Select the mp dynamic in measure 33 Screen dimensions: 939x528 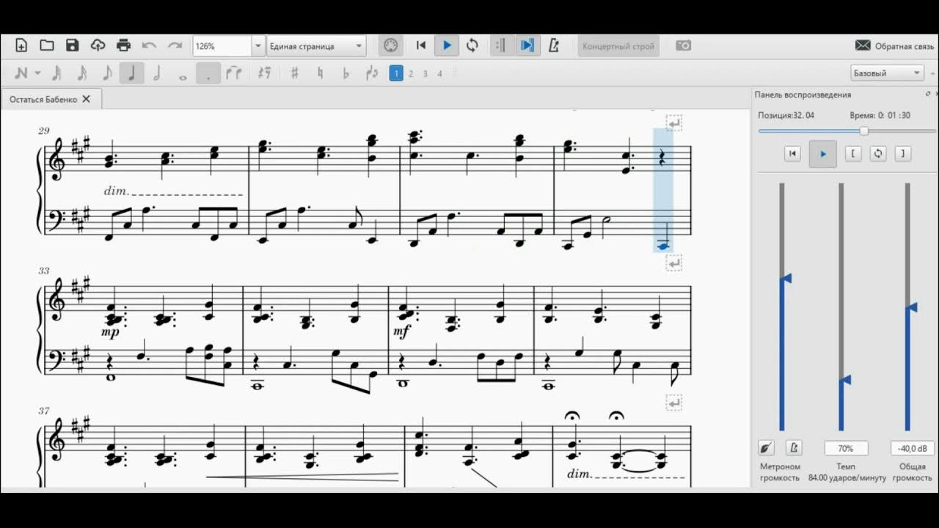tap(112, 332)
